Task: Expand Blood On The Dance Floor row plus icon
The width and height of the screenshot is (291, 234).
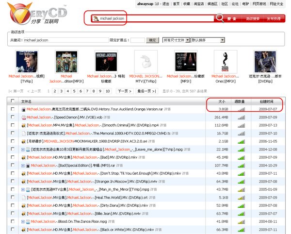Action: click(x=23, y=222)
